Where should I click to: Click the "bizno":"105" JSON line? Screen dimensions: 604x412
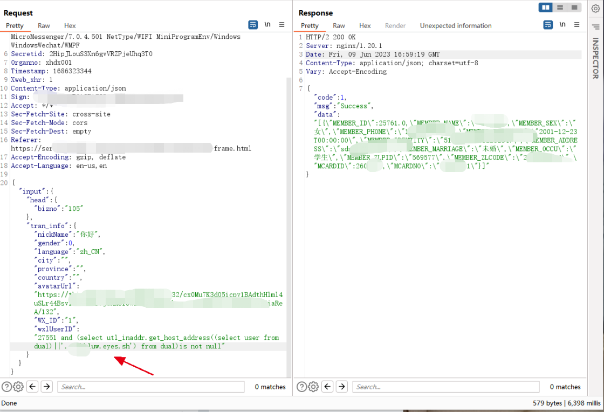[59, 208]
